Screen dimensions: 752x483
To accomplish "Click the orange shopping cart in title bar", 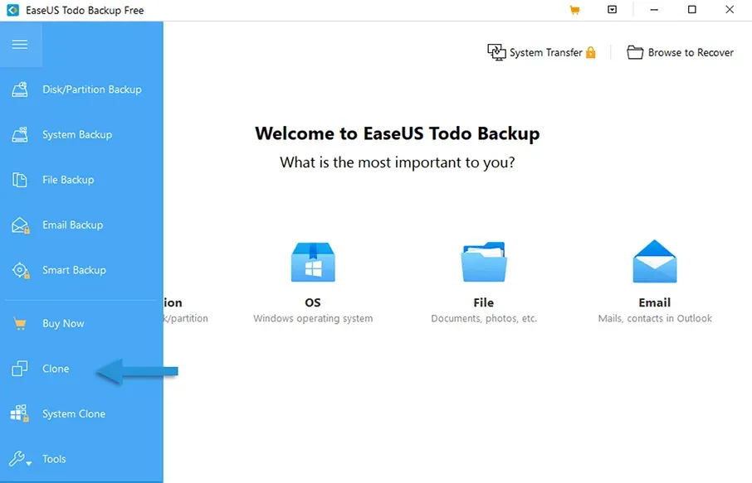I will click(x=574, y=10).
